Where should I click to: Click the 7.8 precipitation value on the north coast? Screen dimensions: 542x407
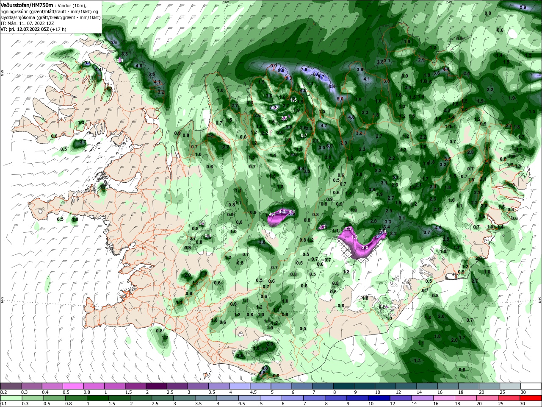tap(304, 70)
